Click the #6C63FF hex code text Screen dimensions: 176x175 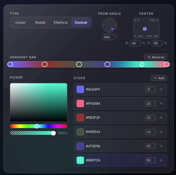pyautogui.click(x=93, y=89)
